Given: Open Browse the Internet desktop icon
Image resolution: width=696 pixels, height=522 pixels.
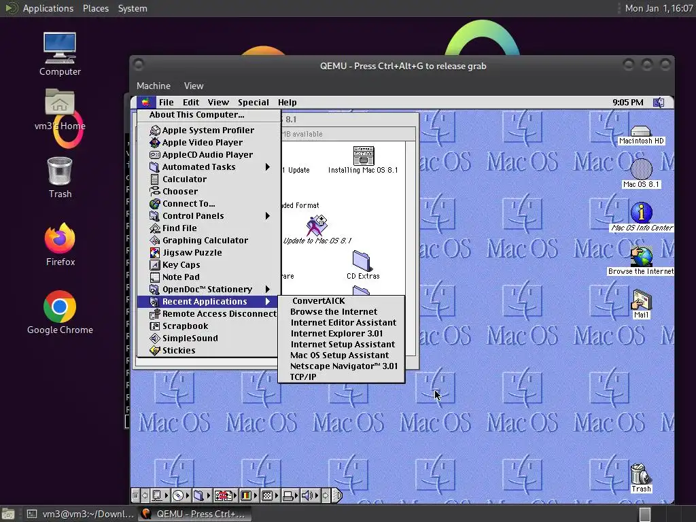Looking at the screenshot, I should click(x=641, y=261).
